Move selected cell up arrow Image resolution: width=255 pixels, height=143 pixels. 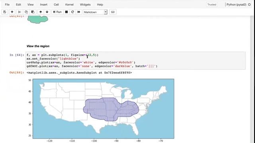(41, 12)
